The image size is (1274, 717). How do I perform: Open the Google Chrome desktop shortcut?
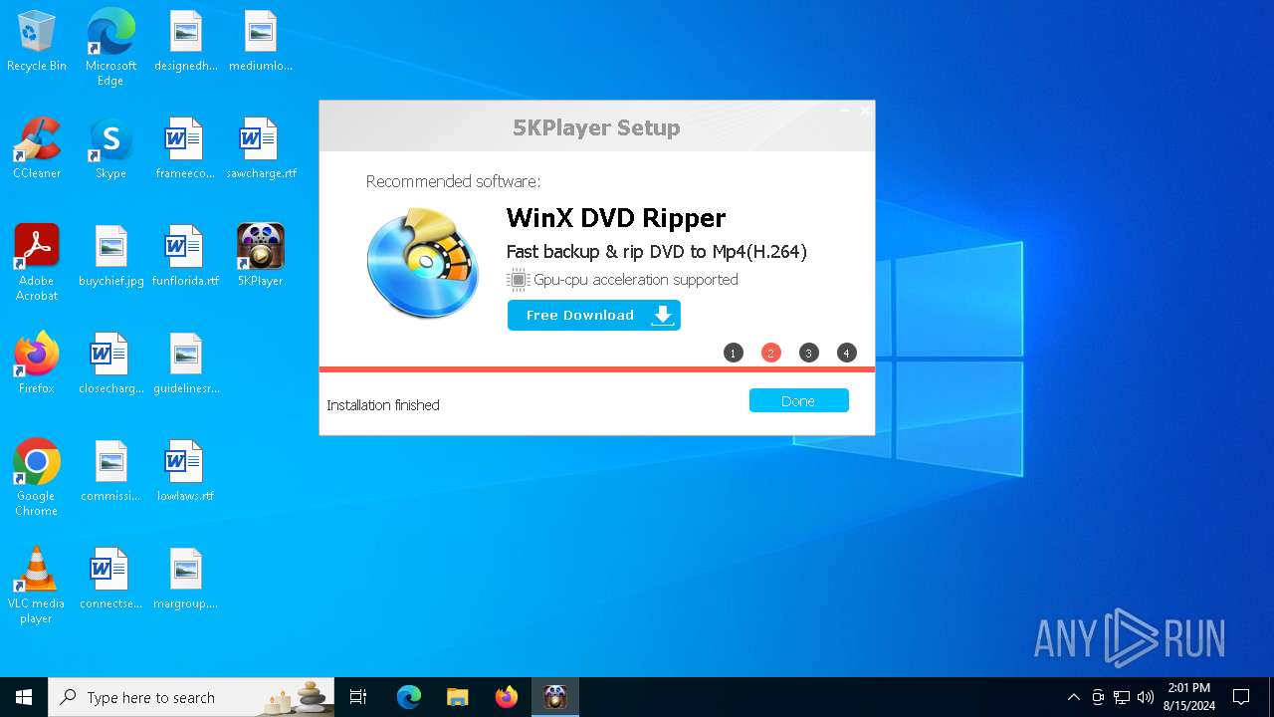[37, 477]
